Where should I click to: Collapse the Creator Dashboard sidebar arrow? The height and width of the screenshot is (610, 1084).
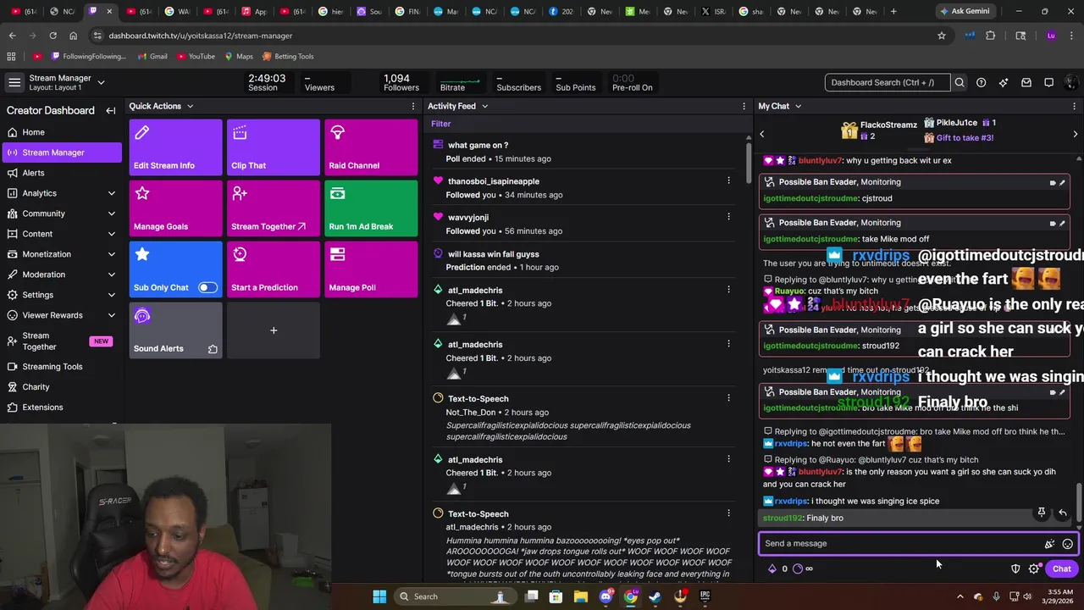click(x=110, y=110)
